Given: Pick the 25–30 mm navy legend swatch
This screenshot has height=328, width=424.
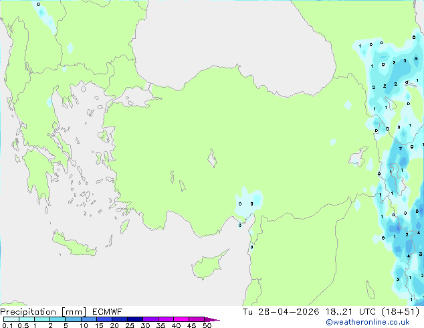Looking at the screenshot, I should pyautogui.click(x=134, y=319).
